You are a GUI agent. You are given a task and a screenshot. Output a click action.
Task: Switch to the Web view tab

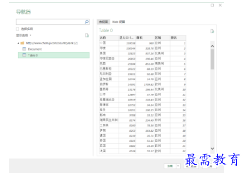(x=118, y=22)
